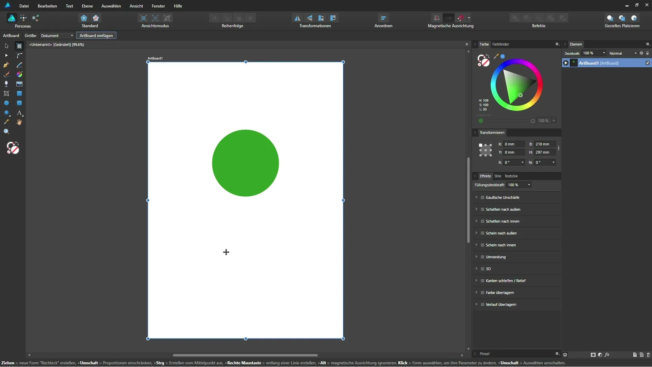Open layer settings gear in Ebenen panel
Image resolution: width=652 pixels, height=367 pixels.
click(641, 53)
